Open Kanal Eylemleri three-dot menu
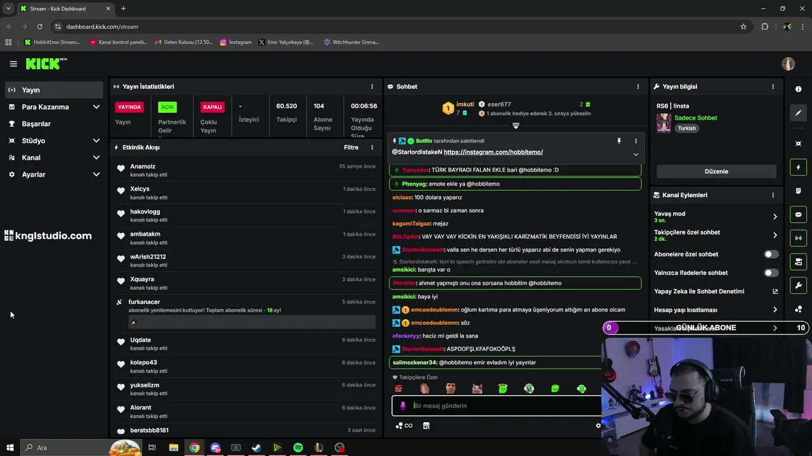The height and width of the screenshot is (456, 812). (773, 195)
